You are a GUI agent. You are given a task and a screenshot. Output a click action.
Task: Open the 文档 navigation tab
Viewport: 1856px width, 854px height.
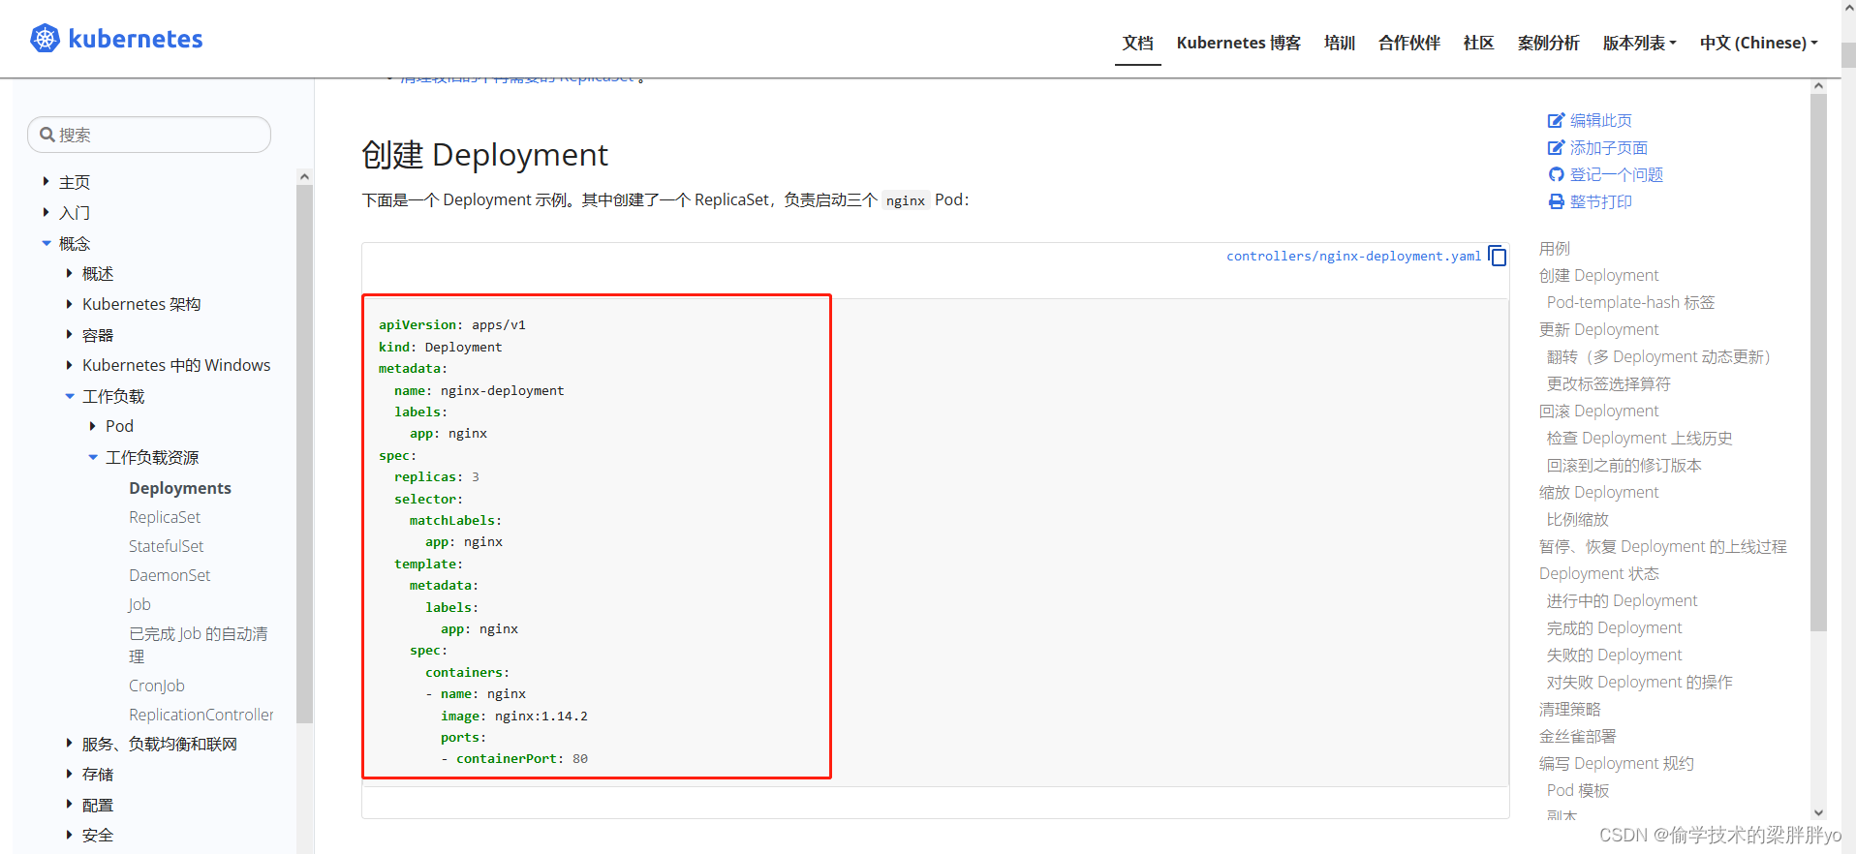pyautogui.click(x=1137, y=43)
